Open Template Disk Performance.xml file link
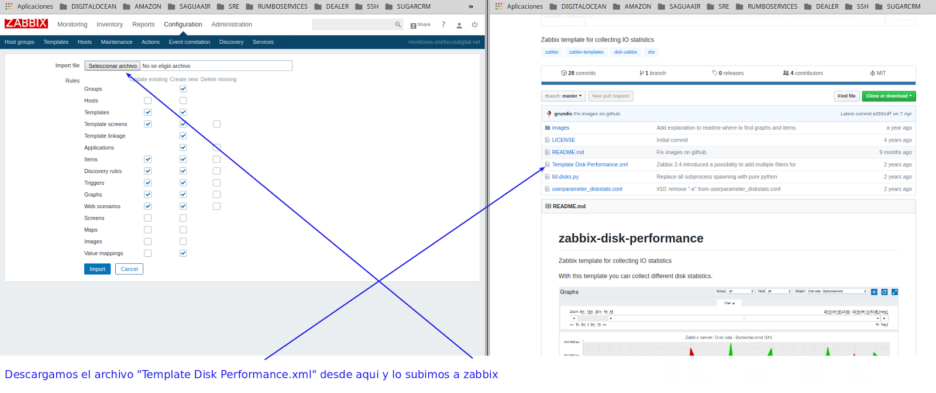The width and height of the screenshot is (936, 393). [590, 164]
